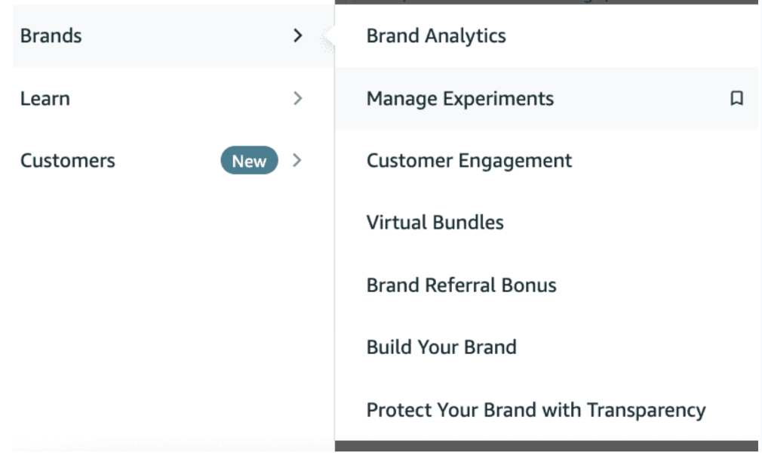Expand the Learn submenu chevron
Image resolution: width=762 pixels, height=453 pixels.
[298, 98]
